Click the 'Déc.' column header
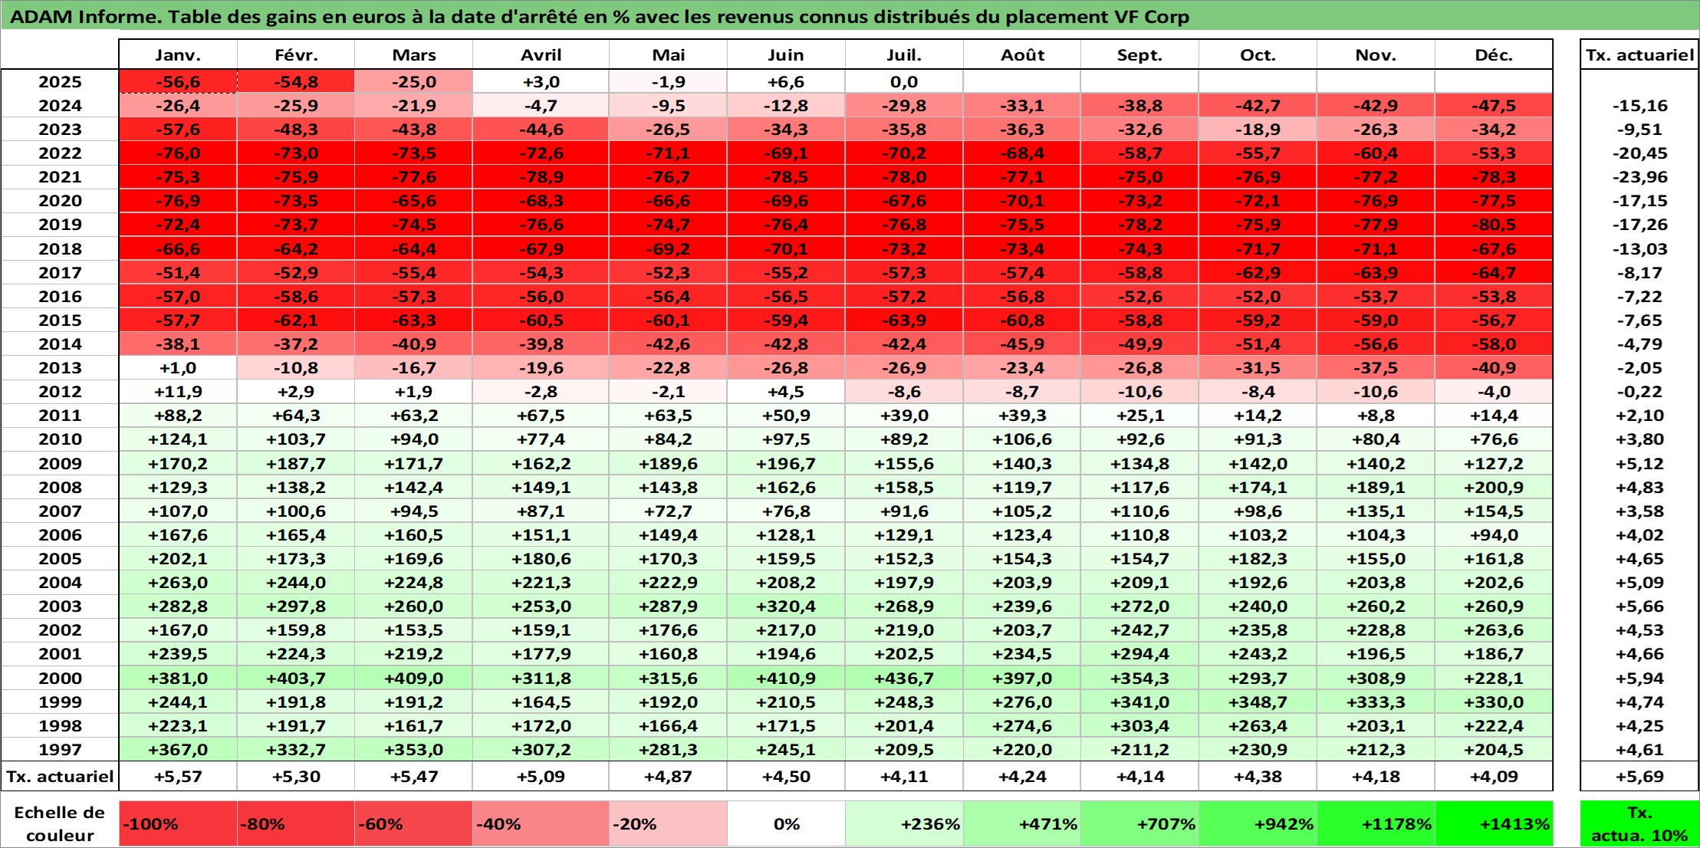The image size is (1700, 848). click(x=1494, y=54)
